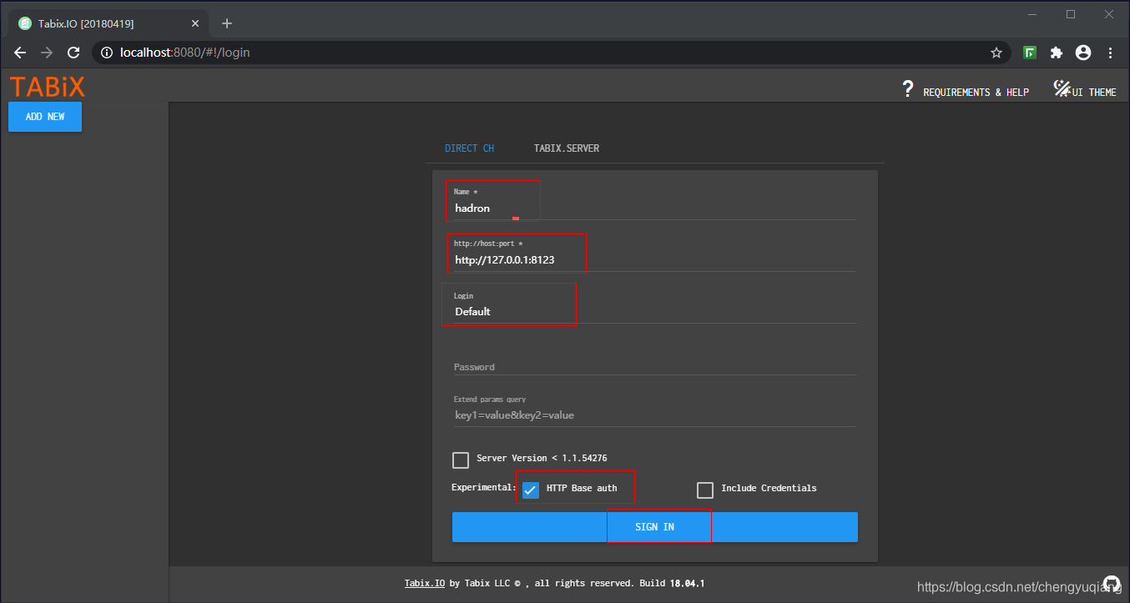
Task: Open REQUIREMENTS & HELP link
Action: pos(976,93)
